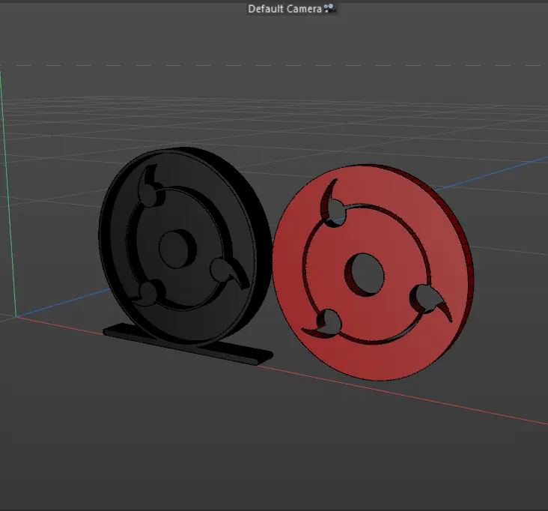Click the raised center hub of black disc
The width and height of the screenshot is (548, 511).
pos(174,247)
